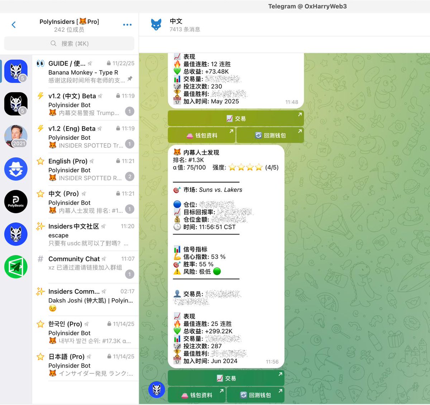
Task: Click the 242 位成员 member count
Action: 69,30
